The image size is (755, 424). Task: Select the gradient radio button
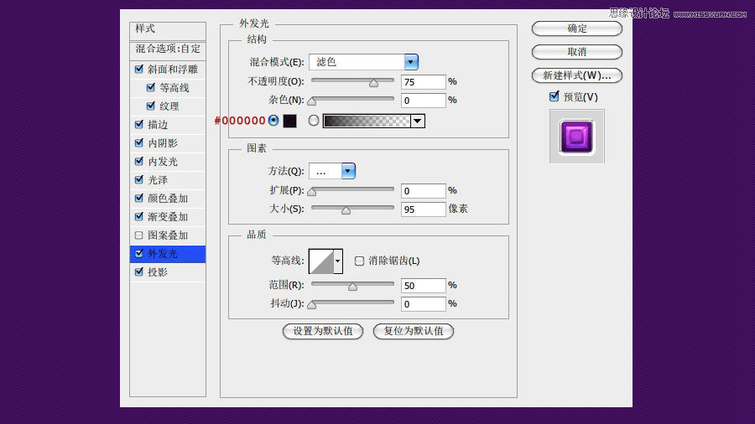tap(314, 120)
